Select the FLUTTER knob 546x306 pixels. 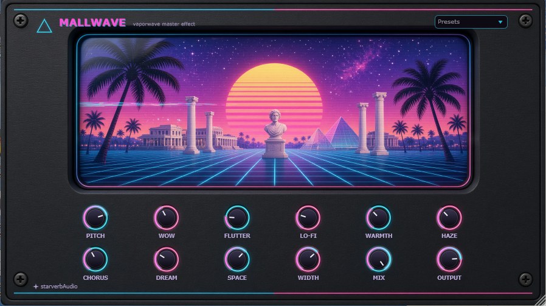(x=237, y=218)
